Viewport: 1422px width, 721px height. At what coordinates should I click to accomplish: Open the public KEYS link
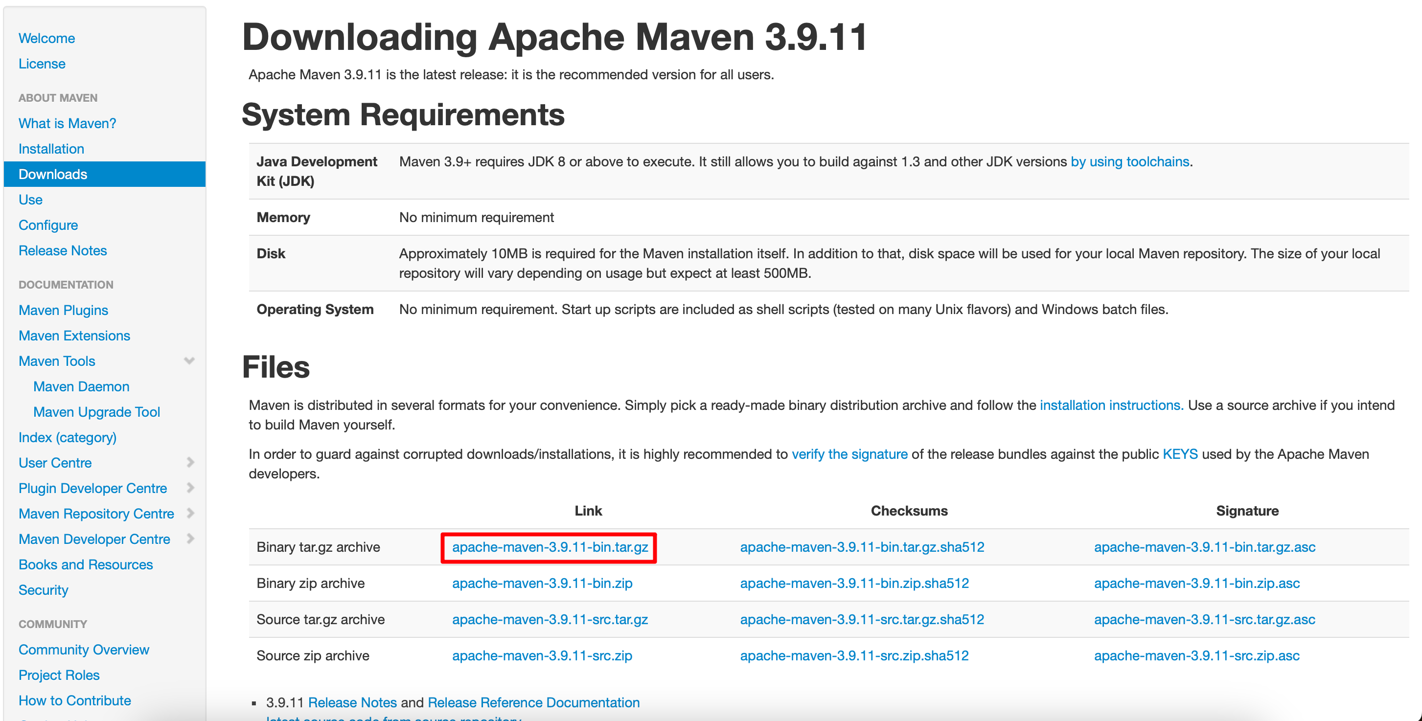[1180, 454]
